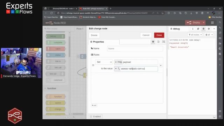The width and height of the screenshot is (224, 126).
Task: Toggle the Enabled node state button
Action: point(96,117)
